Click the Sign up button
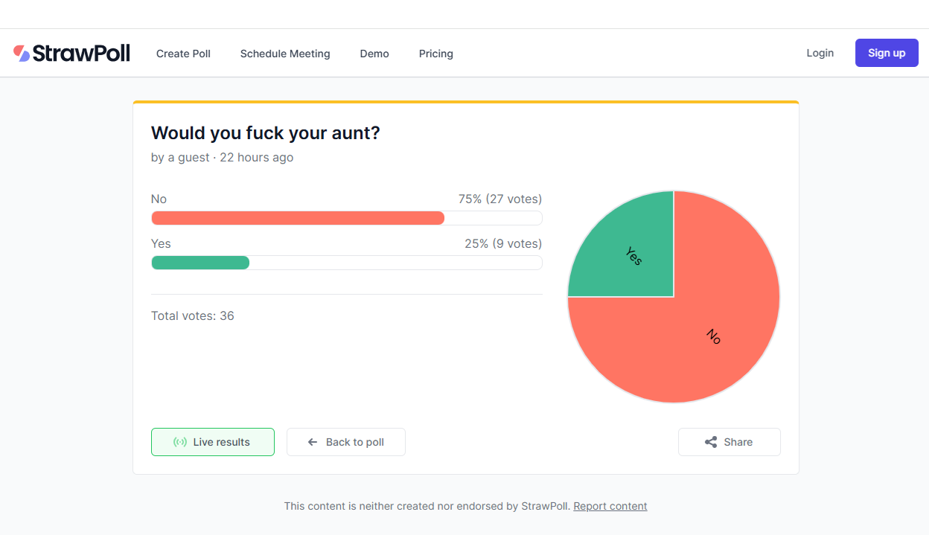Image resolution: width=929 pixels, height=535 pixels. tap(887, 53)
